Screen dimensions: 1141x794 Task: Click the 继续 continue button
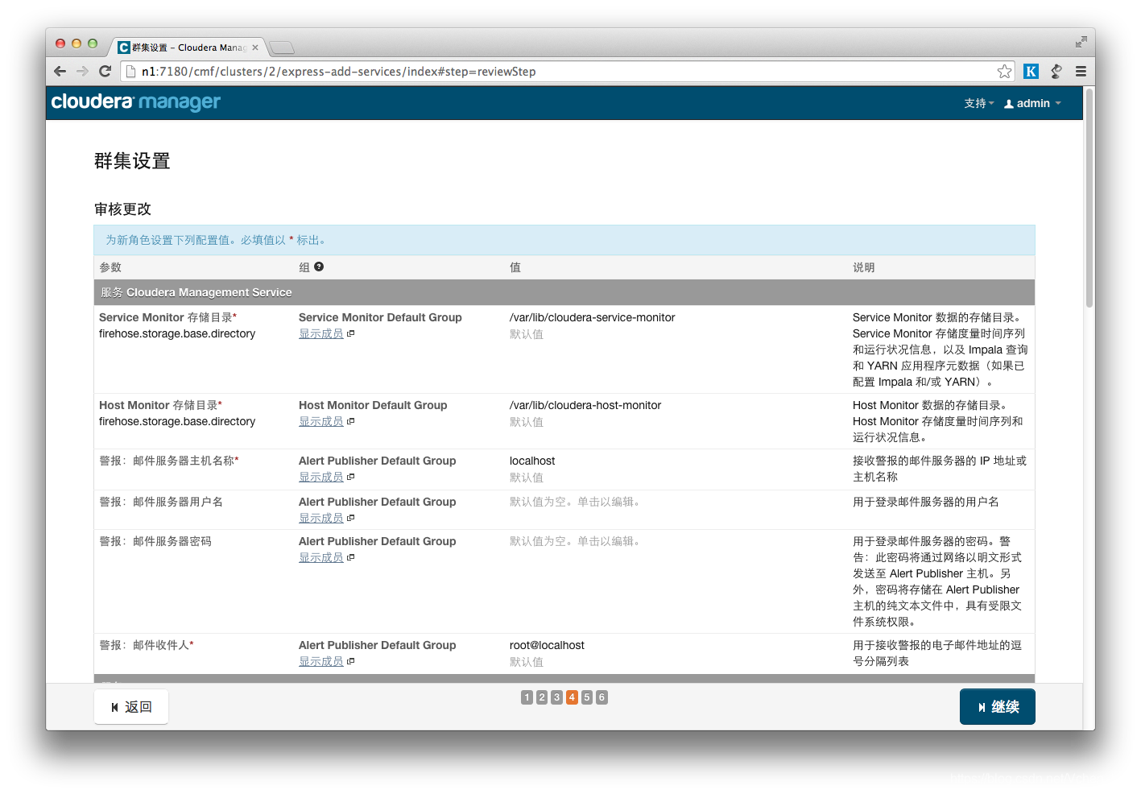pyautogui.click(x=997, y=707)
